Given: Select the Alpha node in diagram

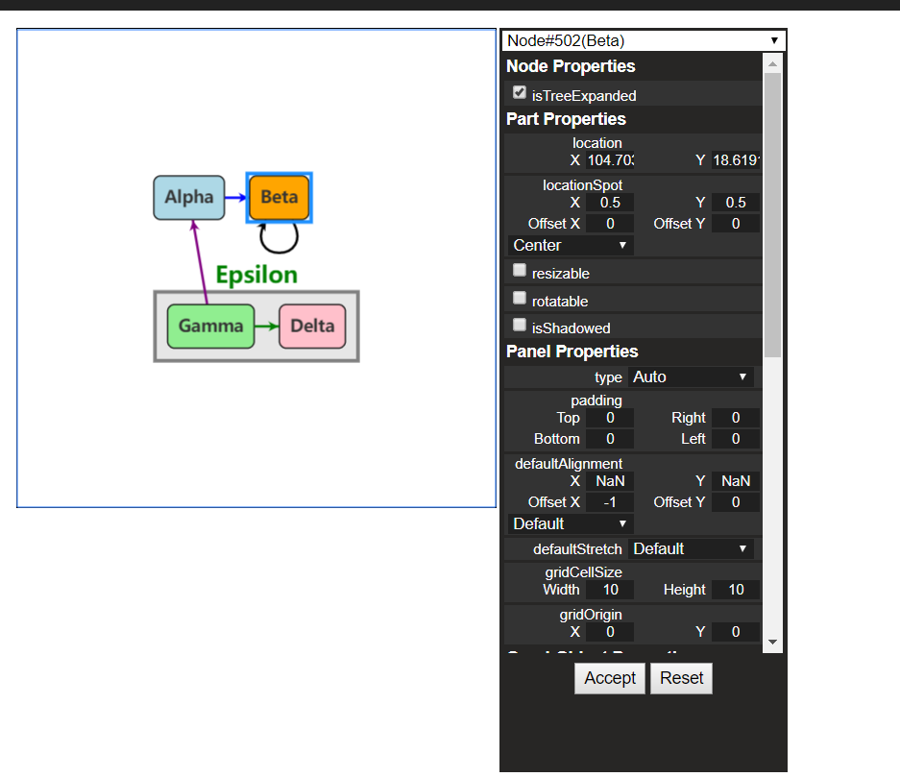Looking at the screenshot, I should (189, 198).
